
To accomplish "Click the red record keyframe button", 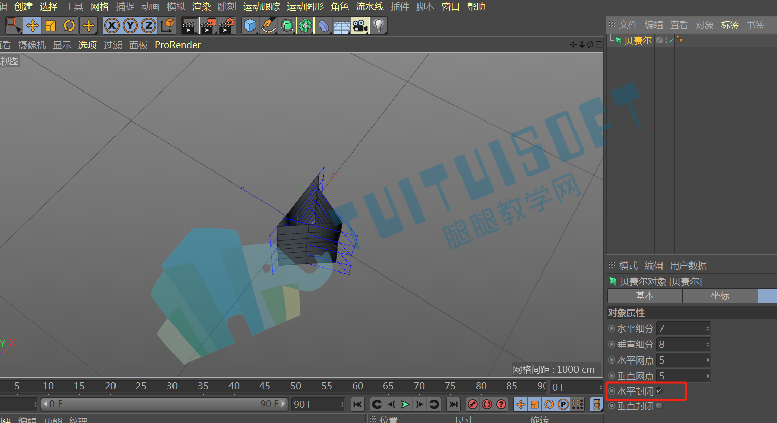I will tap(473, 404).
